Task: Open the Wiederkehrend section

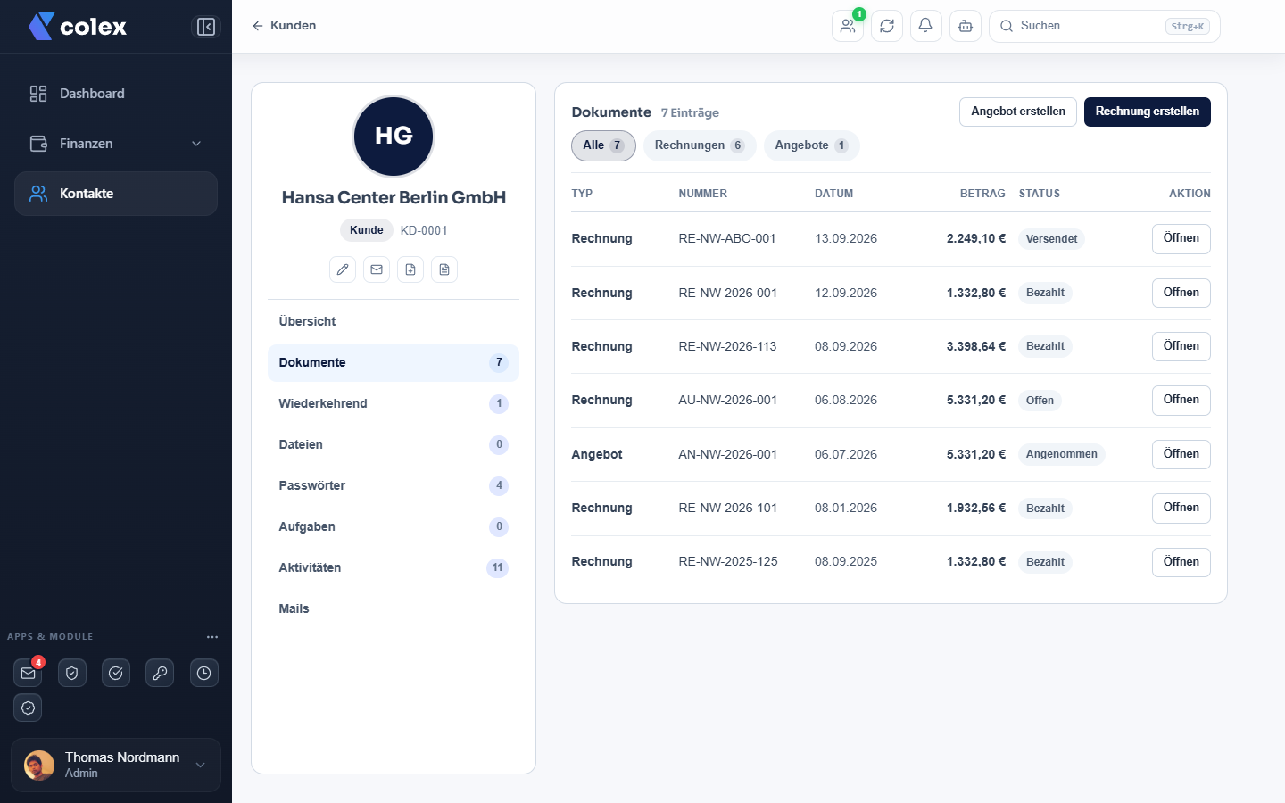Action: tap(394, 403)
